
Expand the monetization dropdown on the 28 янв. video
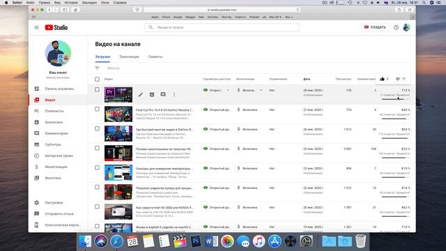[x=261, y=90]
